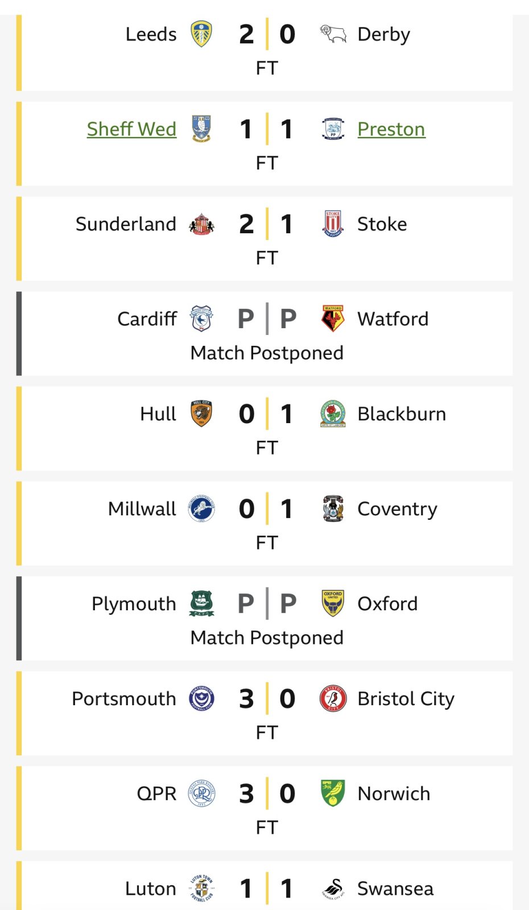
Task: Select the Blackburn Rovers rose crest
Action: tap(333, 414)
